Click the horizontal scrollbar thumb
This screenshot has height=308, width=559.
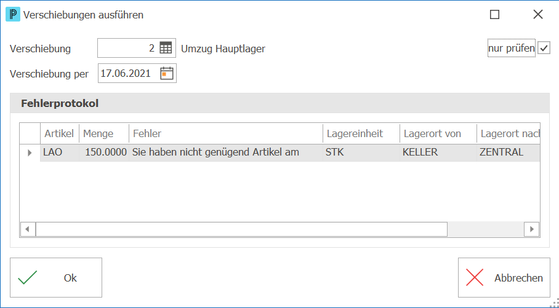click(x=241, y=229)
